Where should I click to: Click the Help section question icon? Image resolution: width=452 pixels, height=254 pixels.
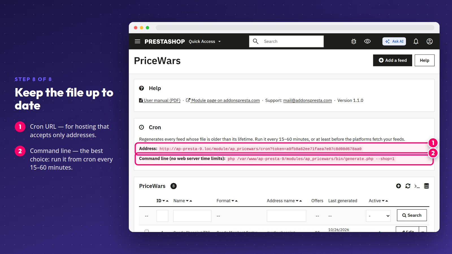tap(142, 88)
